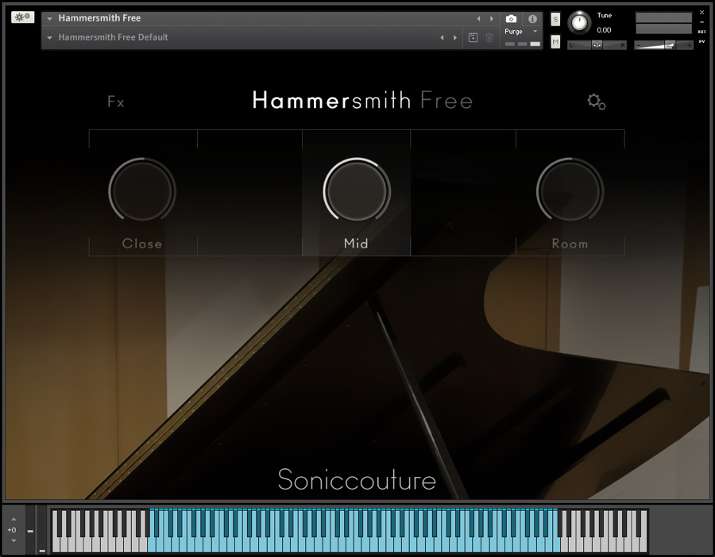Save snapshot icon
The width and height of the screenshot is (715, 557).
(473, 38)
